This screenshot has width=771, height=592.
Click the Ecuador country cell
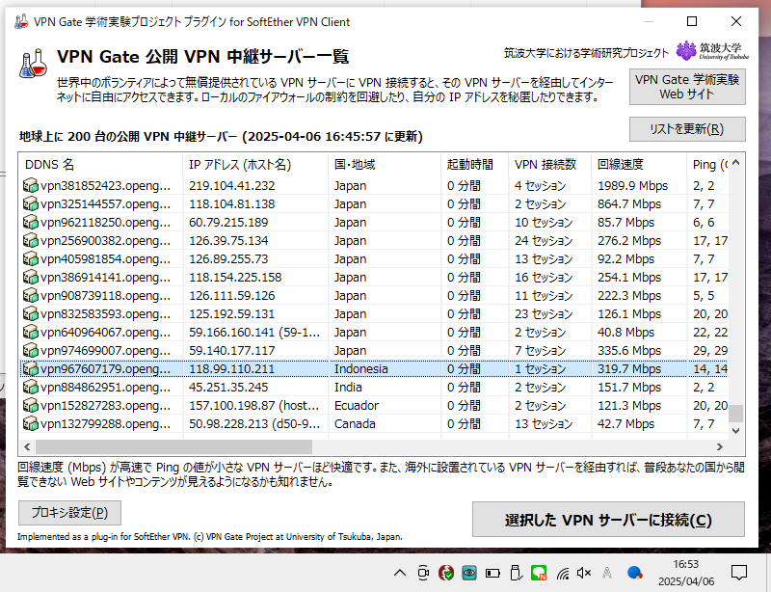click(x=357, y=405)
